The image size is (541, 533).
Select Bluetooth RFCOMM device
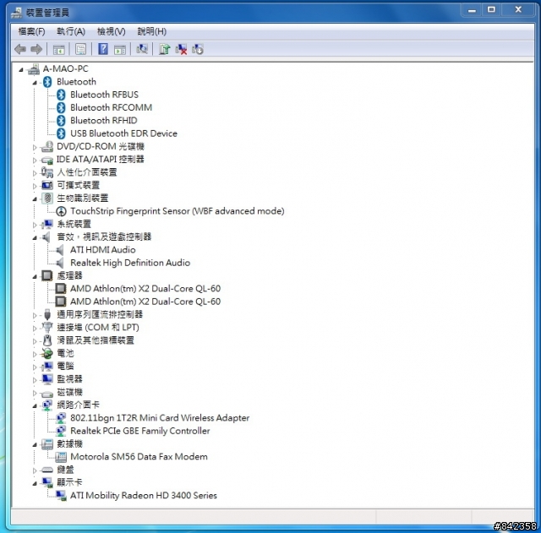[x=111, y=107]
